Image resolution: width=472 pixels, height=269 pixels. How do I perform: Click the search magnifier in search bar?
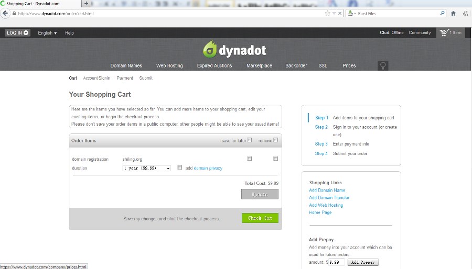442,13
